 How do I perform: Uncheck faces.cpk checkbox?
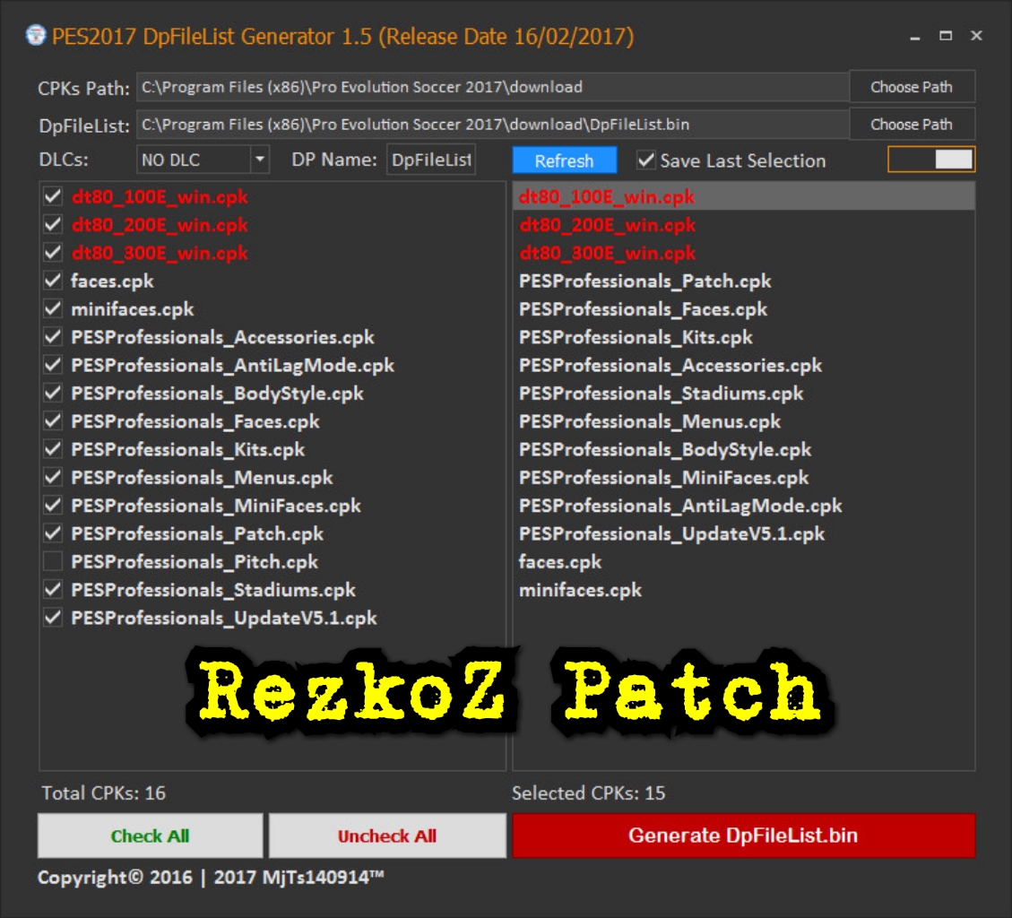pyautogui.click(x=53, y=281)
